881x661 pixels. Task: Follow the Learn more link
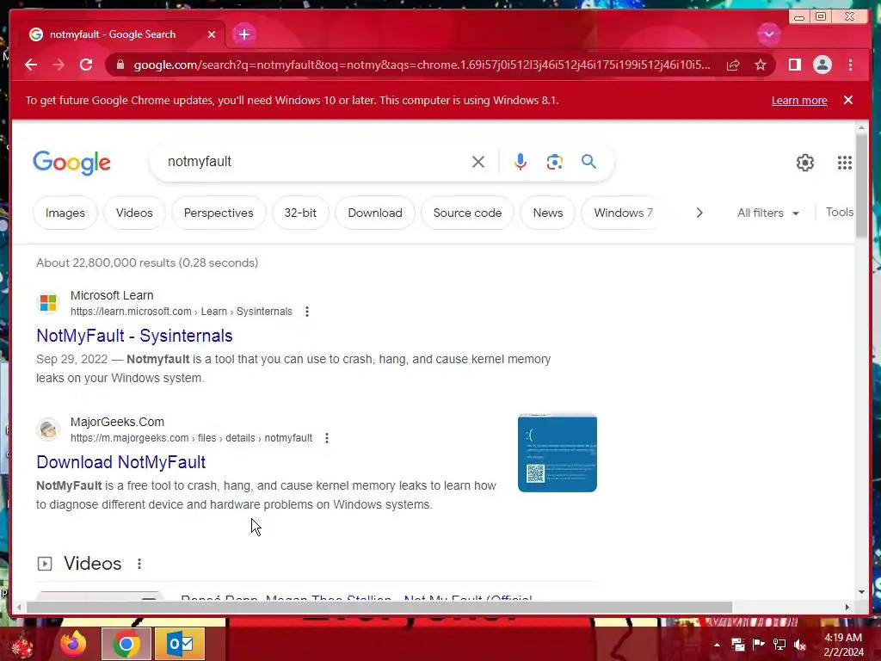tap(799, 101)
